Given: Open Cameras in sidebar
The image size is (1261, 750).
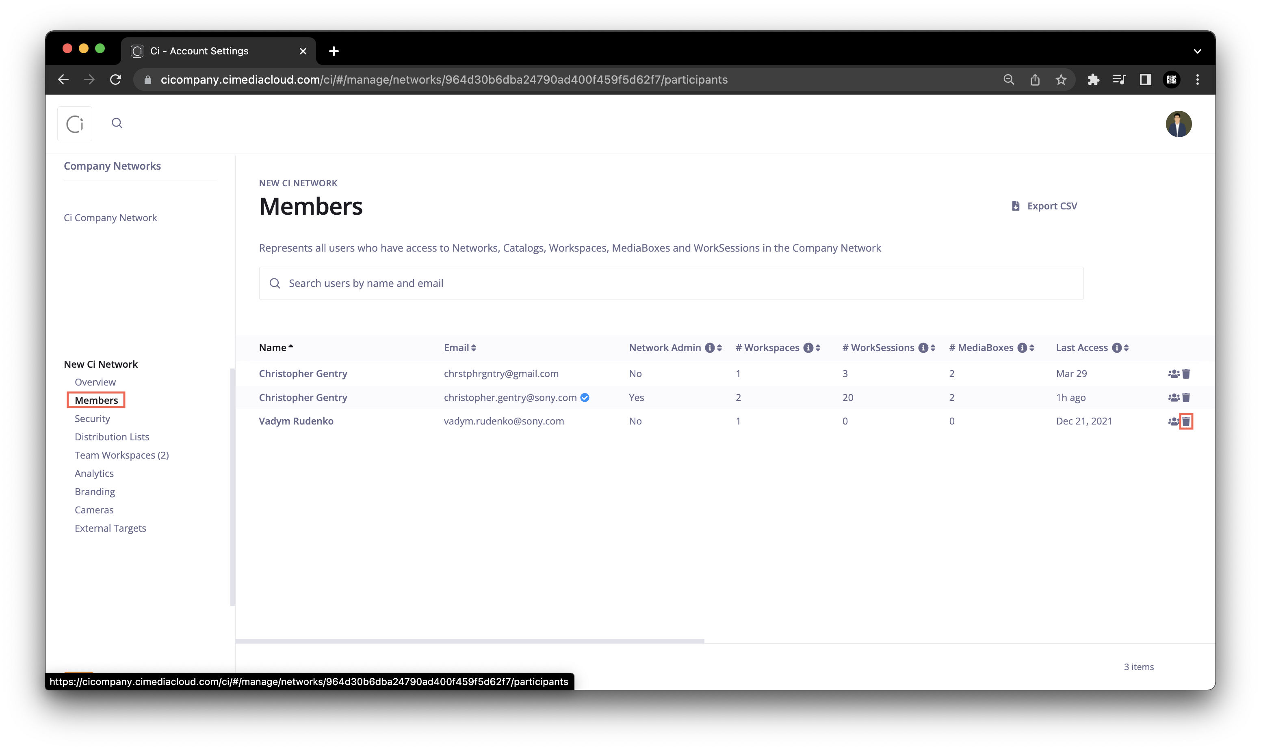Looking at the screenshot, I should tap(94, 510).
